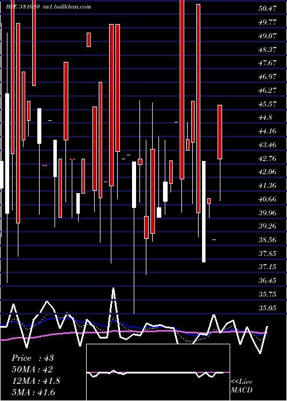Screen dimensions: 287x401
Task: Click the 45.57 price label
Action: pyautogui.click(x=267, y=104)
